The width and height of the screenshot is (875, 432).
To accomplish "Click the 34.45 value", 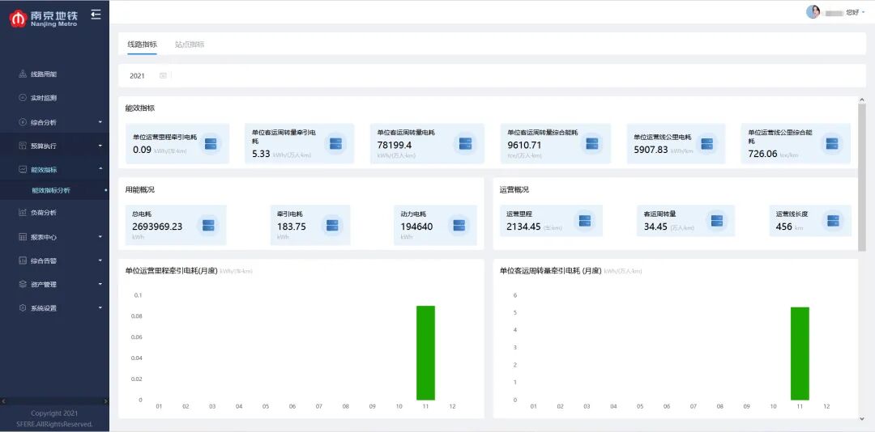I will (655, 227).
